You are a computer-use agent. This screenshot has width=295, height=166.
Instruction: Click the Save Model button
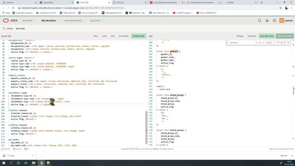click(x=124, y=36)
